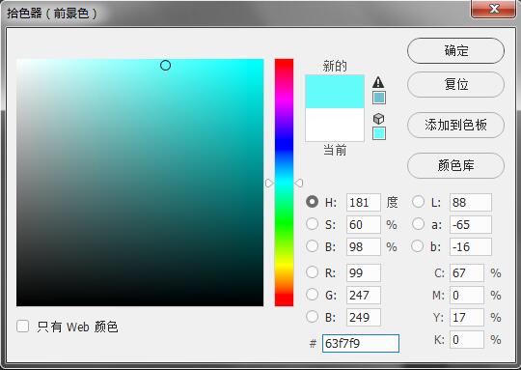521x370 pixels.
Task: Click the M magenta field showing 0
Action: (x=467, y=296)
